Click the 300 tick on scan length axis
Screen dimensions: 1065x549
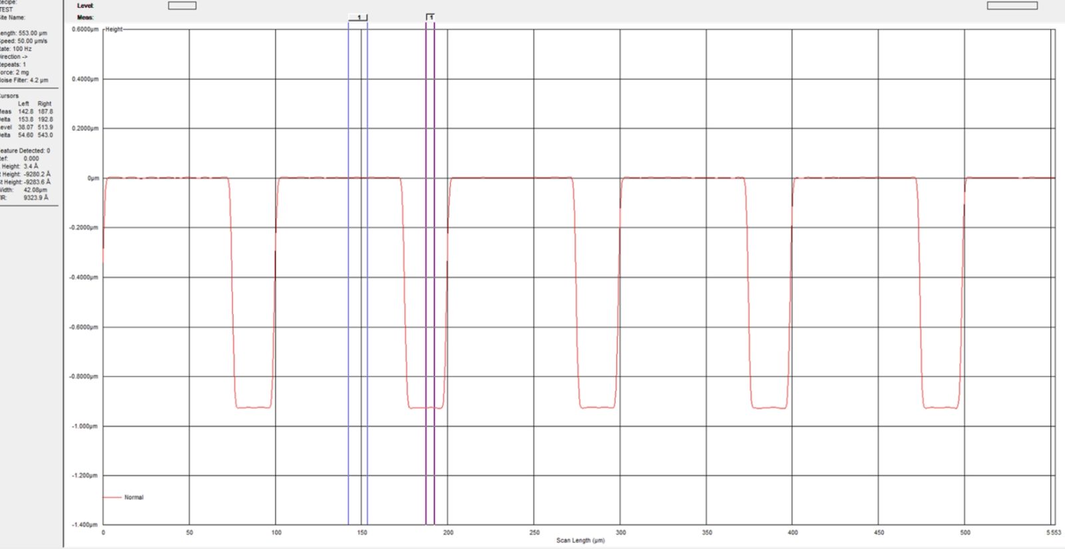click(x=620, y=532)
